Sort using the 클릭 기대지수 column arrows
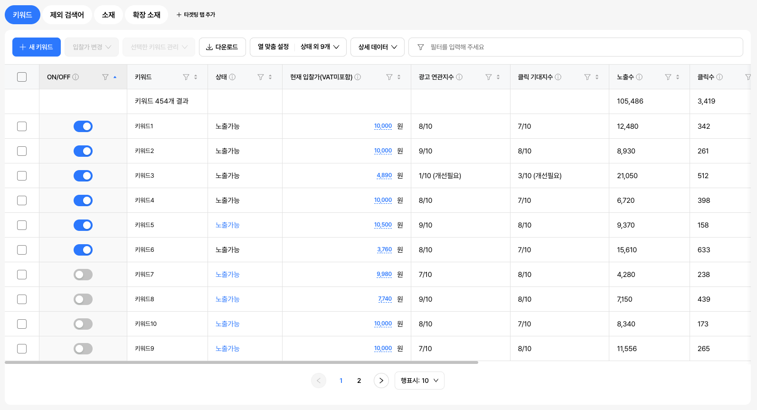Viewport: 757px width, 410px height. pyautogui.click(x=597, y=77)
